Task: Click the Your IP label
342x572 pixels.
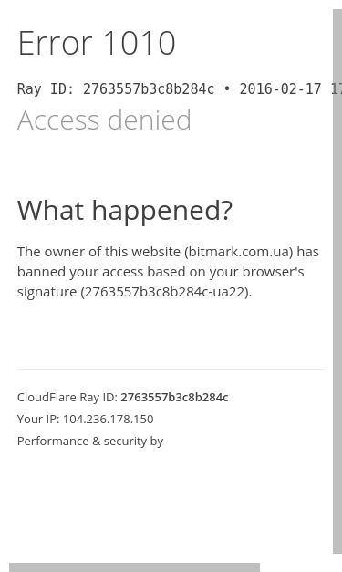Action: pyautogui.click(x=38, y=419)
